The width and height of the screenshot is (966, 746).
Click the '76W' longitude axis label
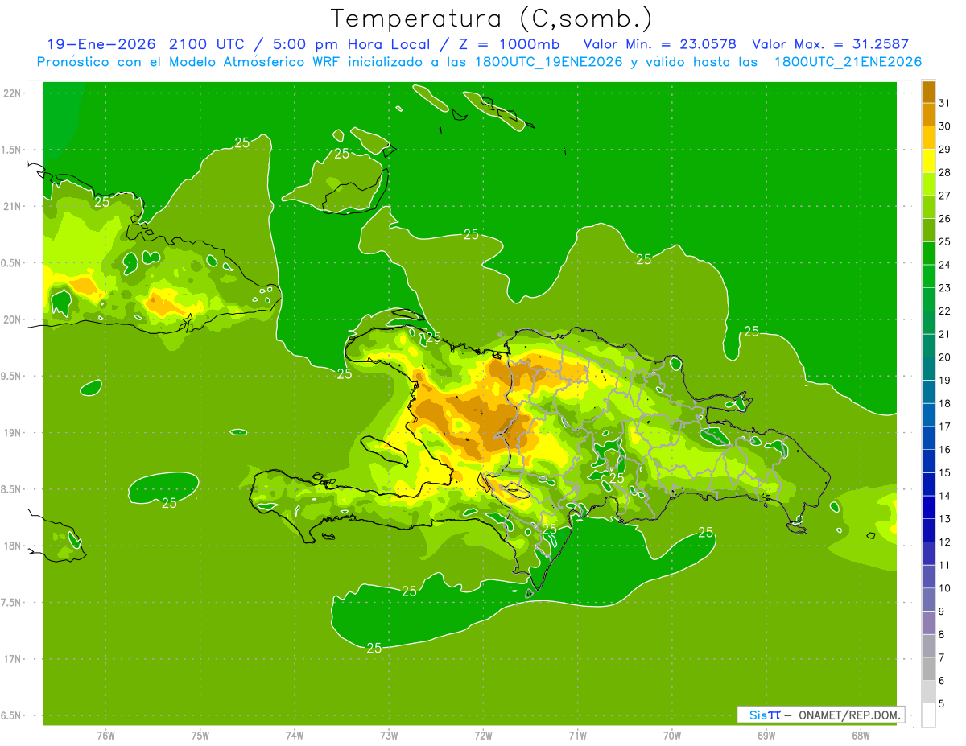pos(105,736)
